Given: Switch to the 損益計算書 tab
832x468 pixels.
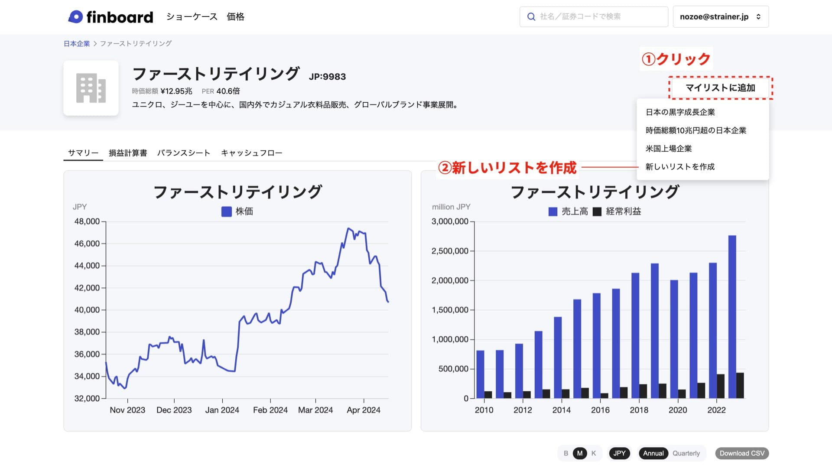Looking at the screenshot, I should 128,153.
